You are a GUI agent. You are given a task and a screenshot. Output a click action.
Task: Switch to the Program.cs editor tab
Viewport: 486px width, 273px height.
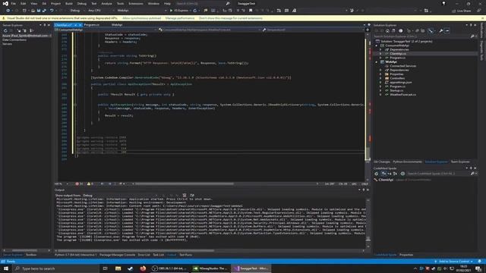pos(92,25)
